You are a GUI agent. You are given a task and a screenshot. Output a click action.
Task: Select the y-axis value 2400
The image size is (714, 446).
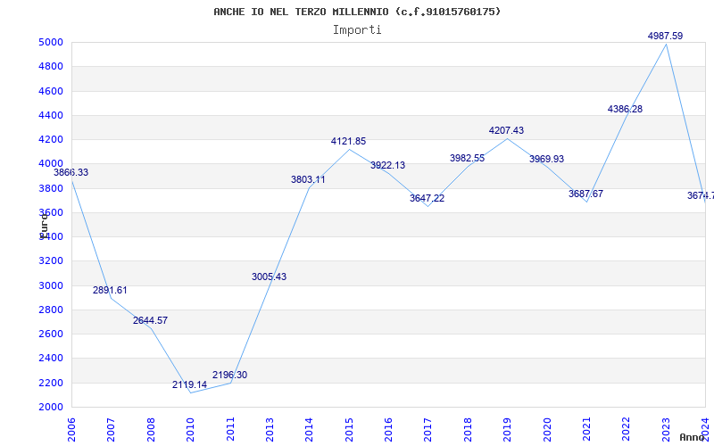51,359
